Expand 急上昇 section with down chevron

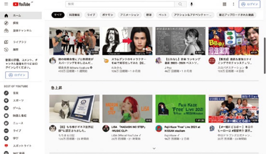pyautogui.click(x=154, y=148)
